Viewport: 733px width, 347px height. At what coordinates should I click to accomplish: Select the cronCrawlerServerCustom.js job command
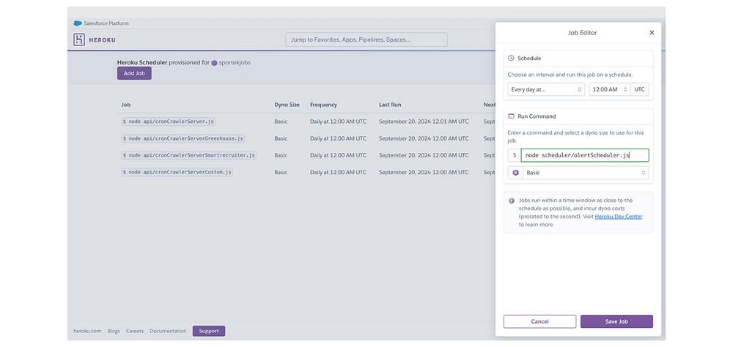coord(177,172)
